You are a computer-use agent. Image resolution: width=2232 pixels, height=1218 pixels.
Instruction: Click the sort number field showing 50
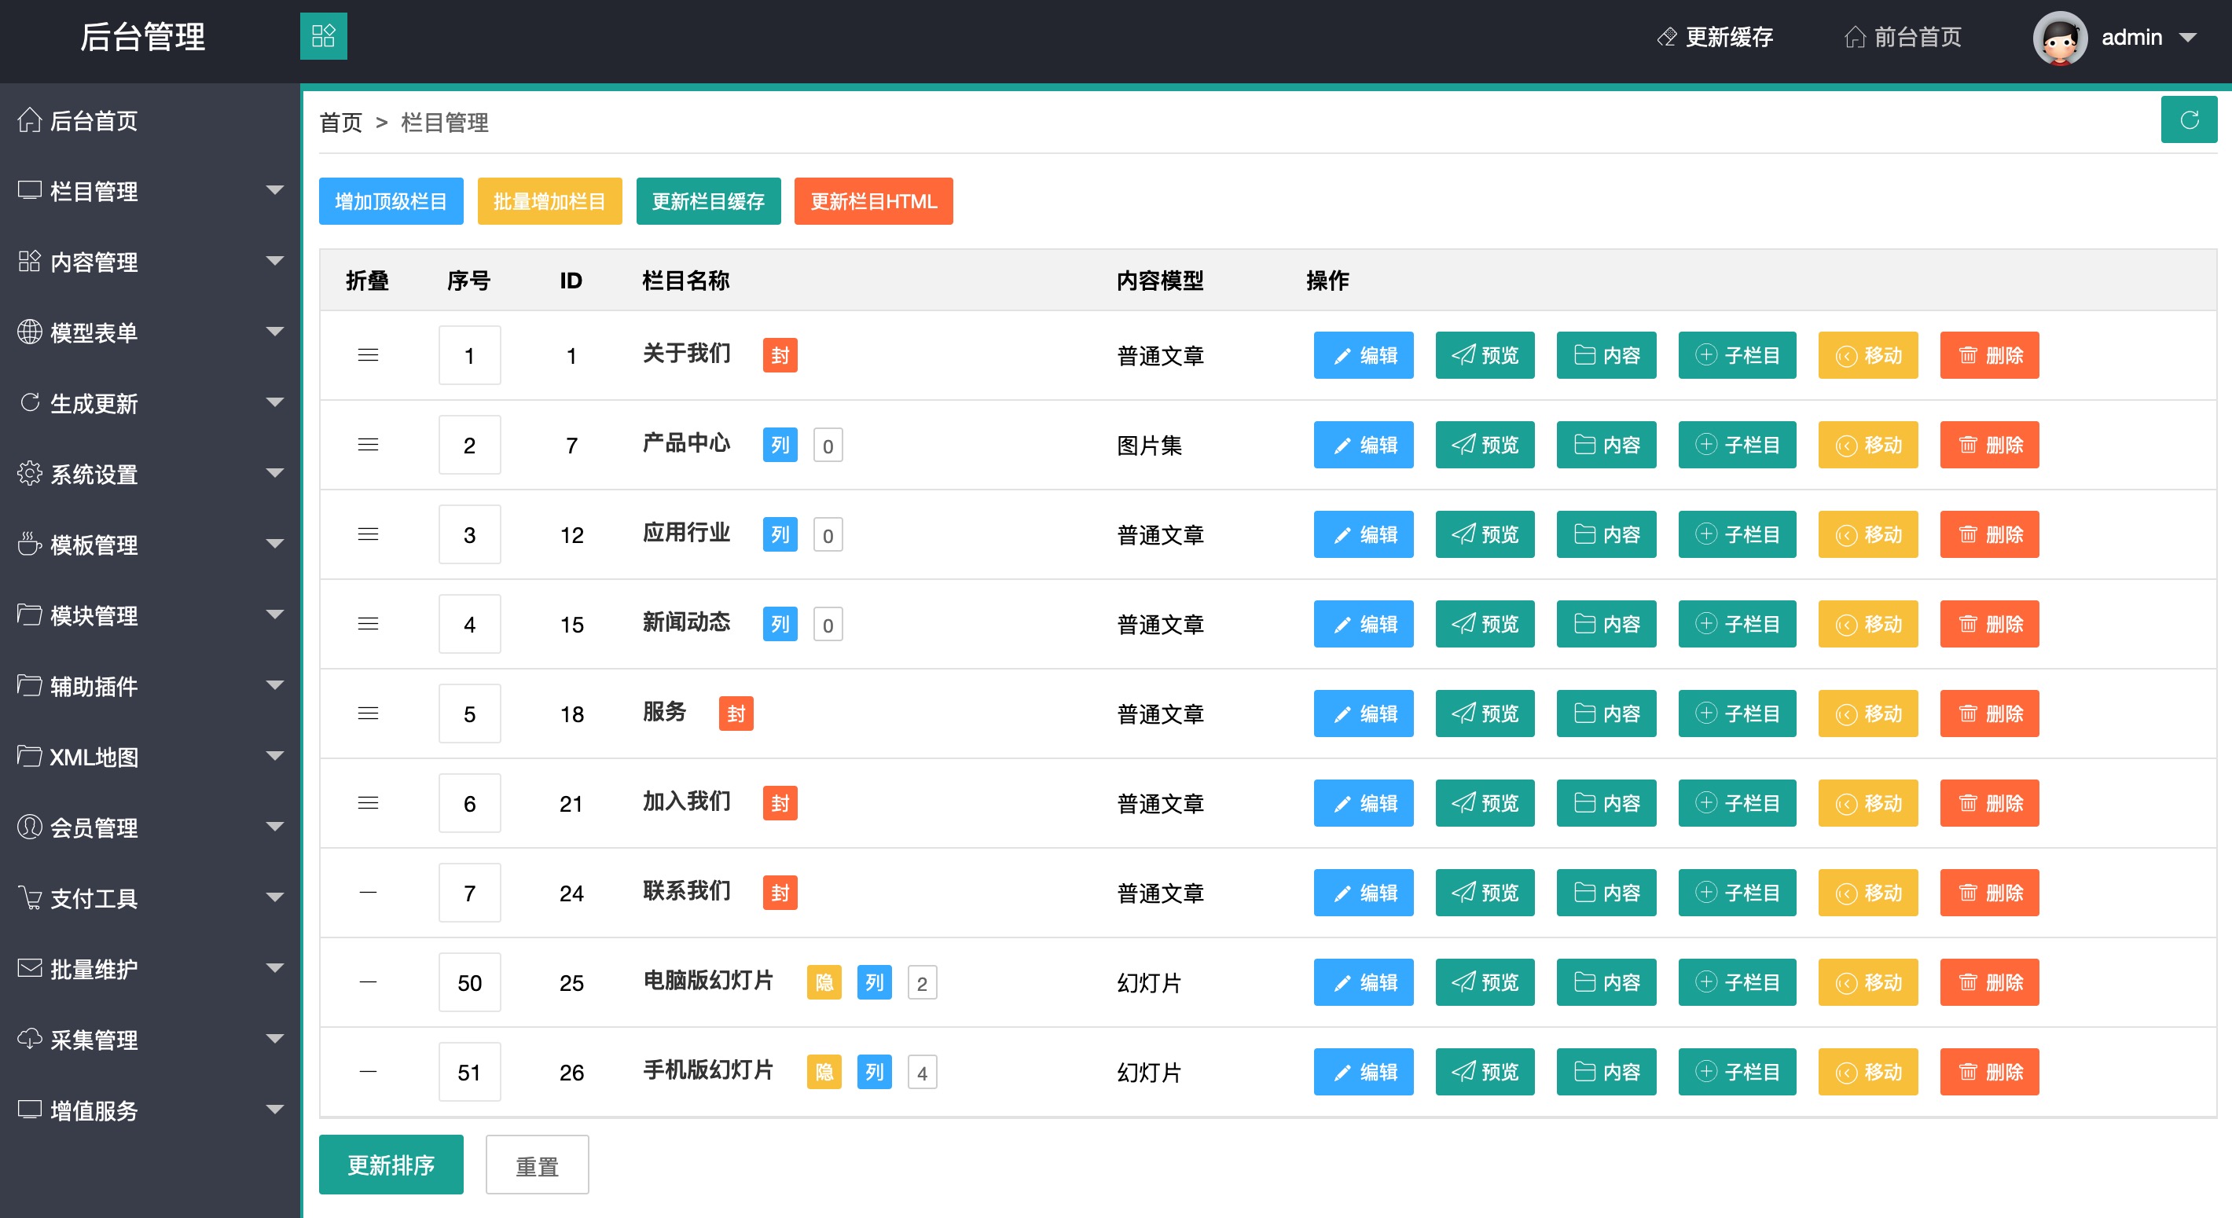[468, 982]
